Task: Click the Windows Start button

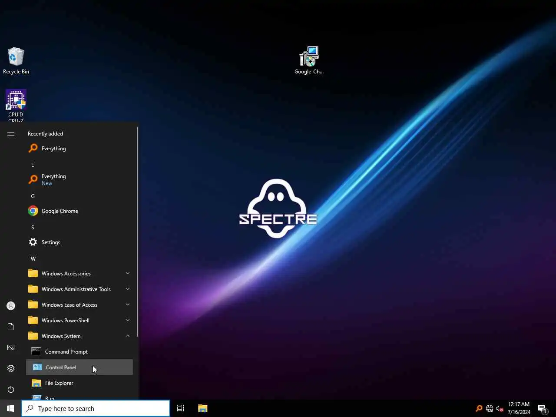Action: tap(10, 408)
